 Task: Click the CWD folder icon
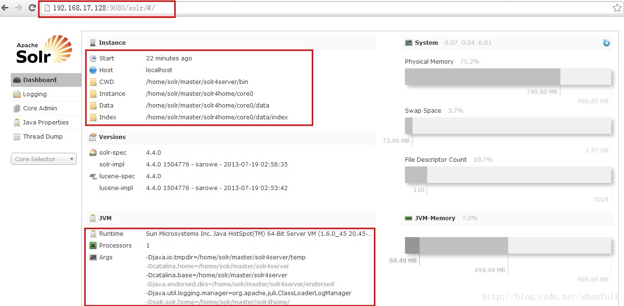[93, 82]
